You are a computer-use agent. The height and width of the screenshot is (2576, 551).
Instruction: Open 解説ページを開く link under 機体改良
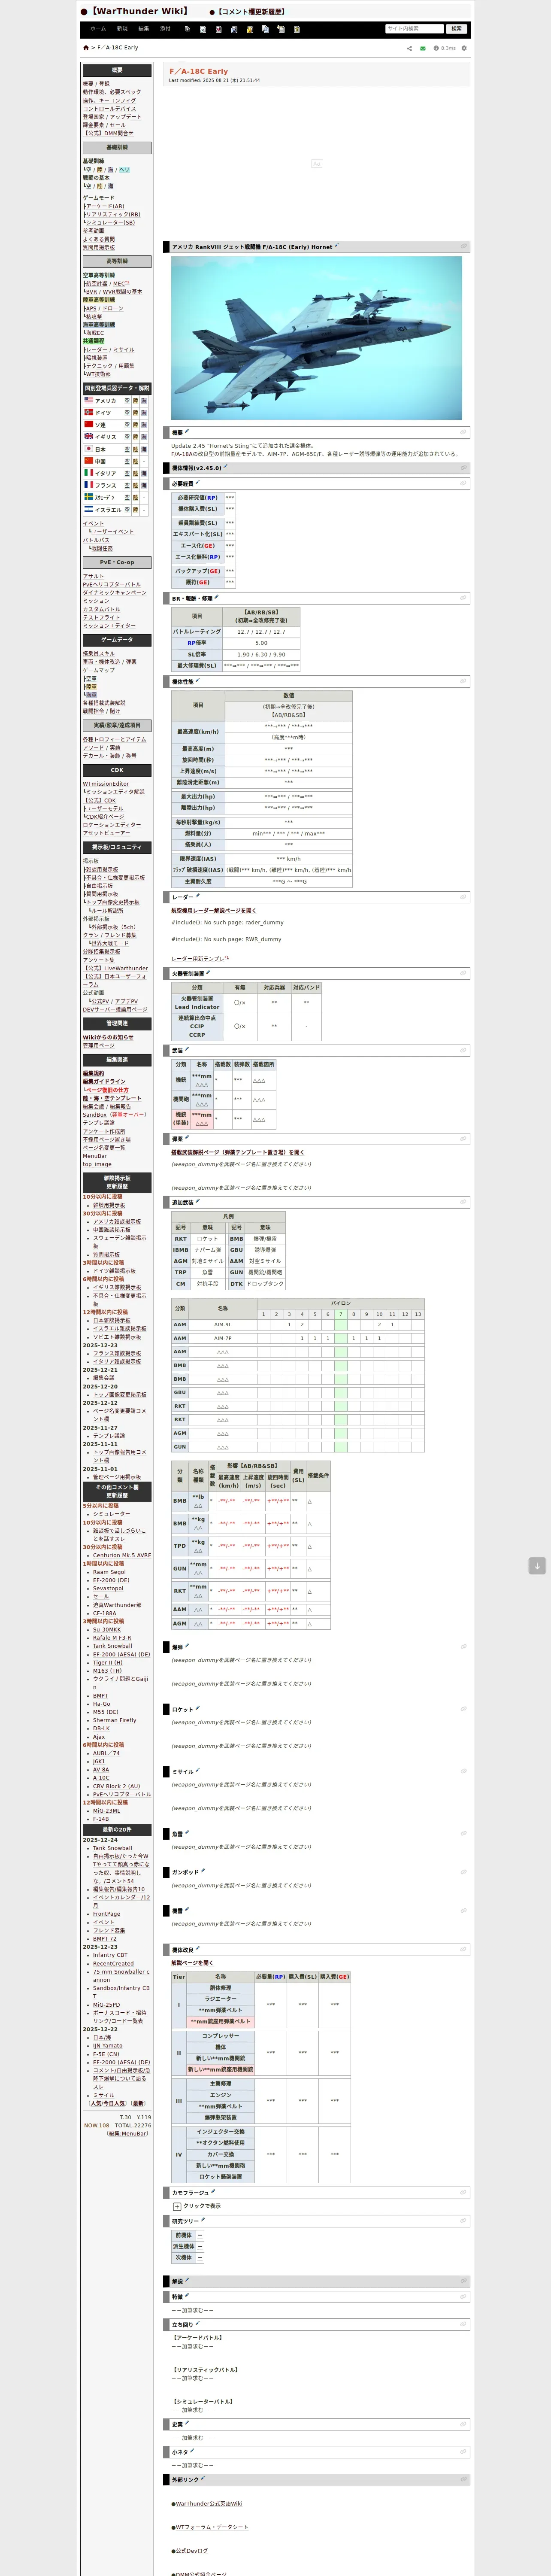(x=192, y=1963)
